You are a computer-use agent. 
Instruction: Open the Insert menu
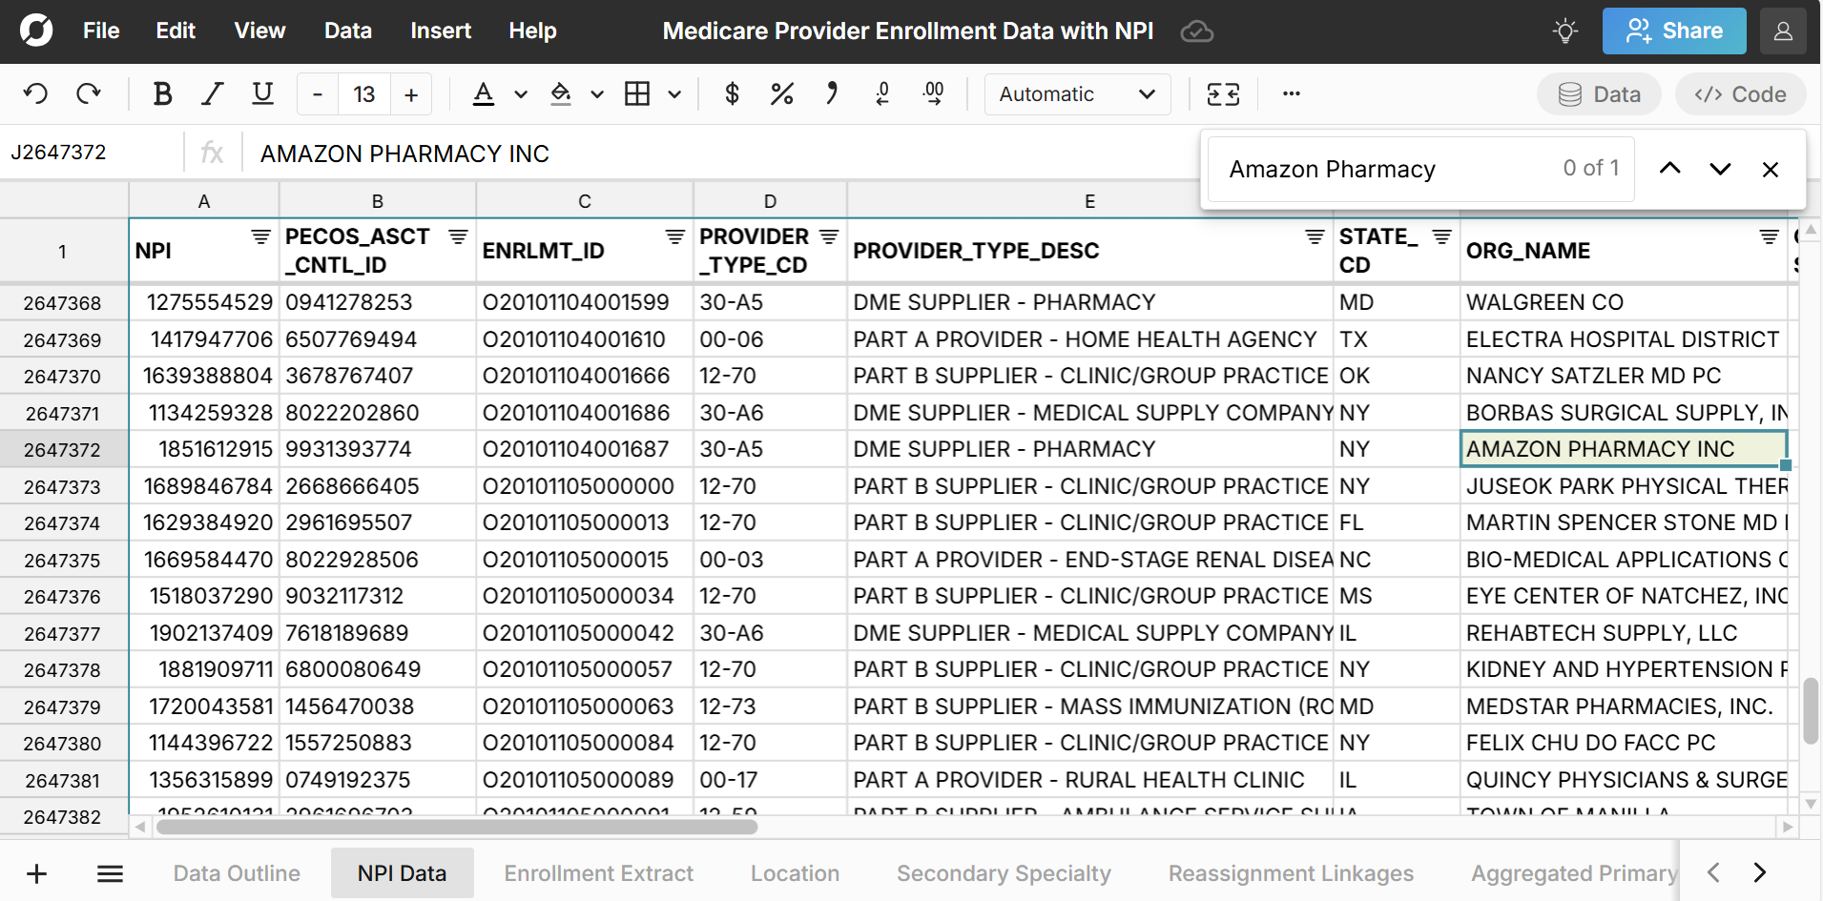tap(440, 31)
